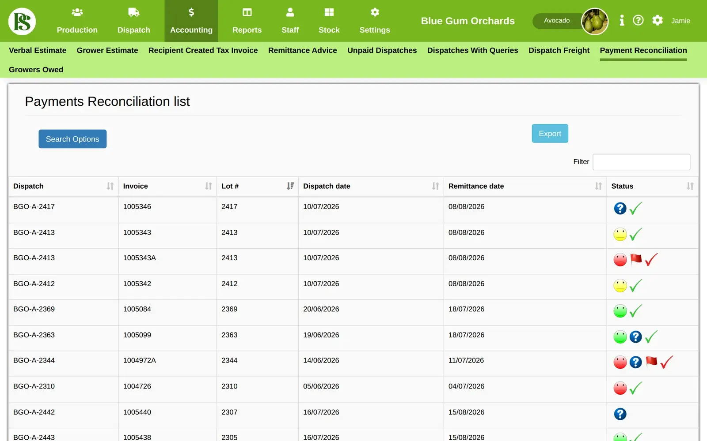
Task: Click invoice number 1005343A
Action: (x=139, y=258)
